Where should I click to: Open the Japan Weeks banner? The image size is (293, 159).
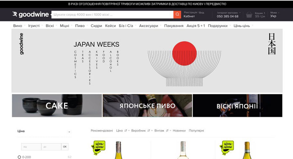[x=147, y=61]
